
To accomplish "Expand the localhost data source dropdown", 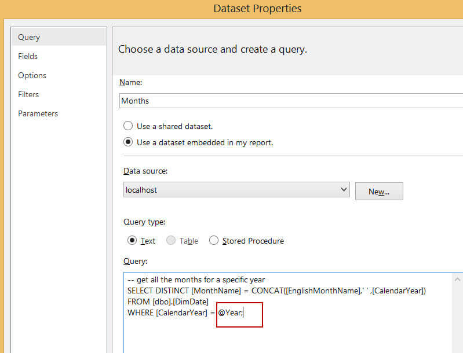I will tap(343, 189).
